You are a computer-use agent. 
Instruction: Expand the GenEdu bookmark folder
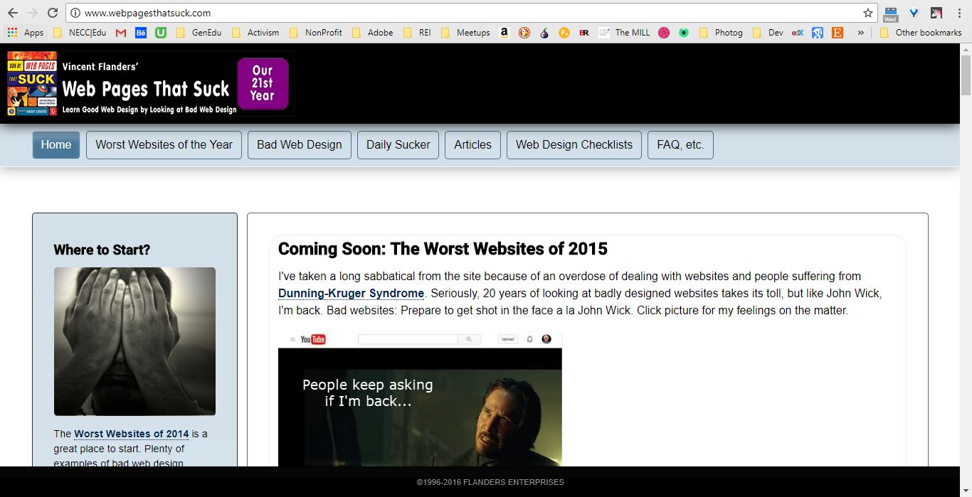[x=199, y=32]
